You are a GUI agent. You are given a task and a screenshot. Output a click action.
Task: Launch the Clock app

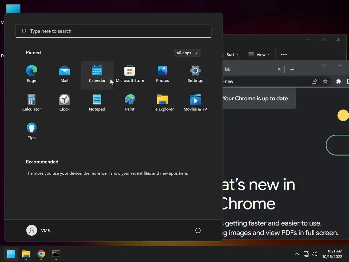[x=64, y=103]
